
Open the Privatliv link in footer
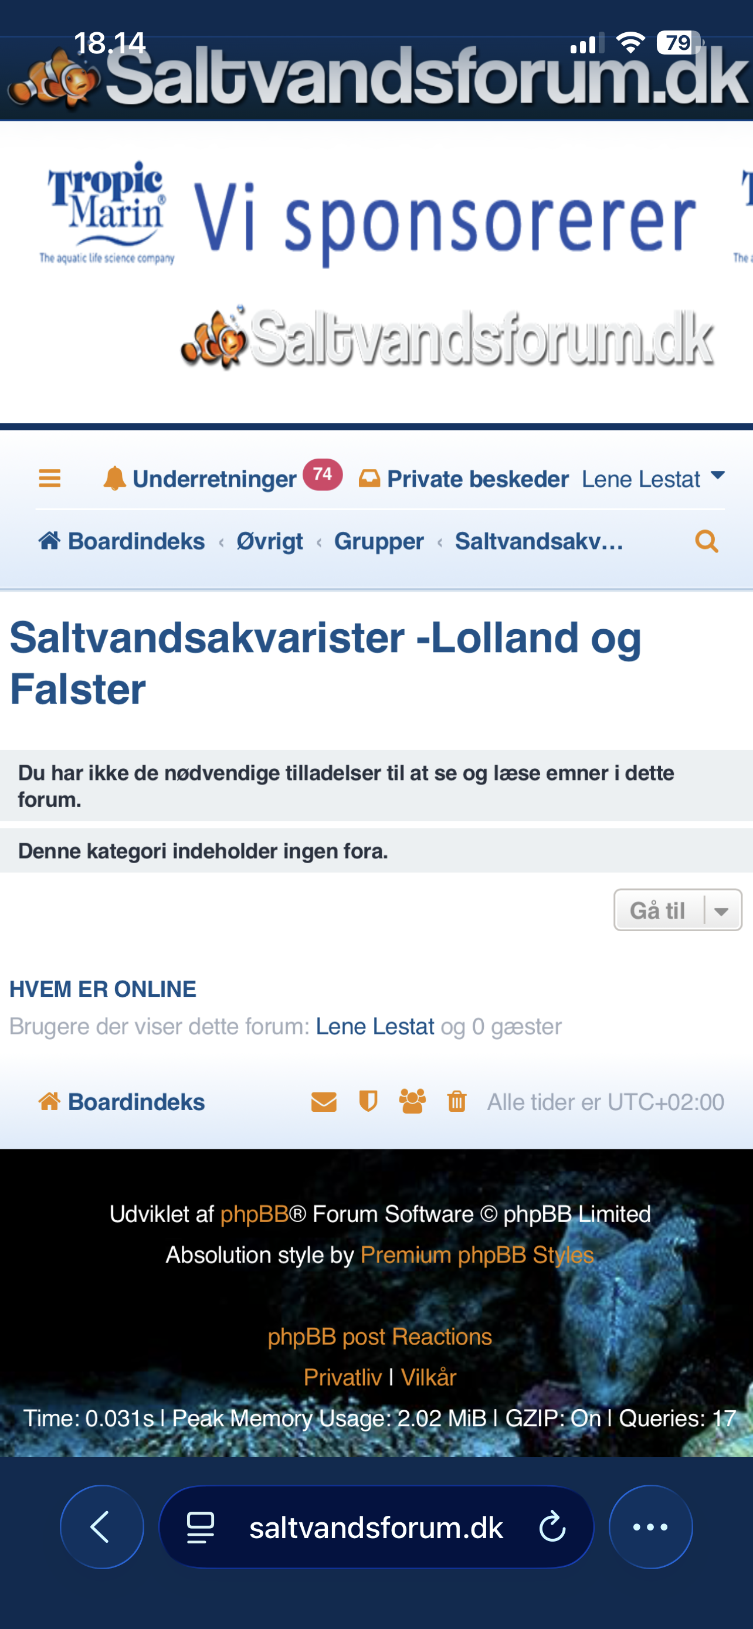click(342, 1377)
